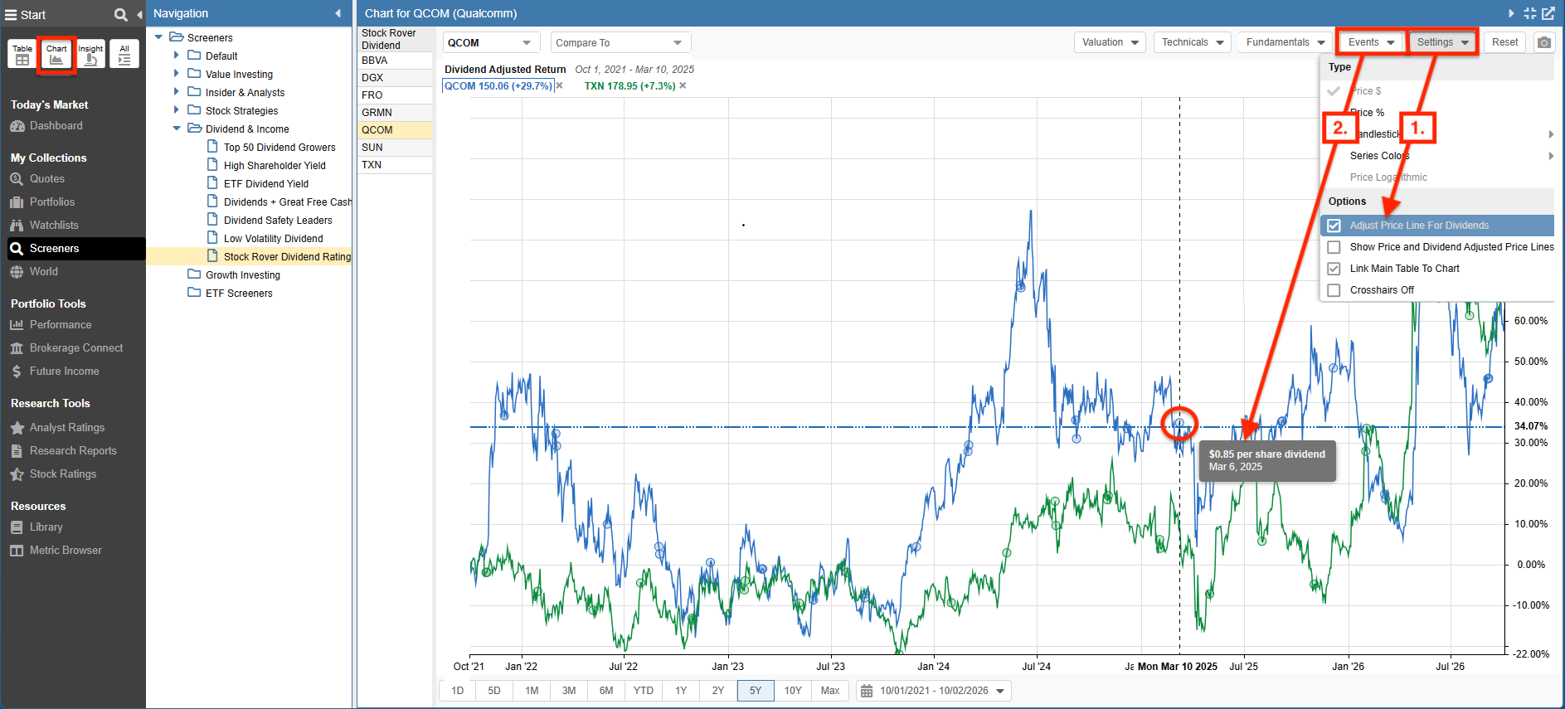Expand the Value Investing folder
This screenshot has height=709, width=1565.
(176, 74)
